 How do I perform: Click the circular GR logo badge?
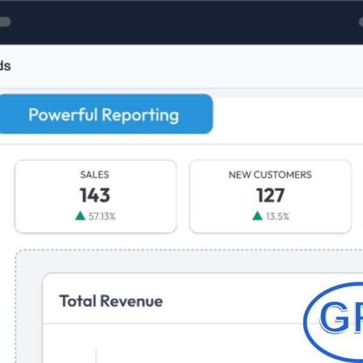pyautogui.click(x=336, y=319)
